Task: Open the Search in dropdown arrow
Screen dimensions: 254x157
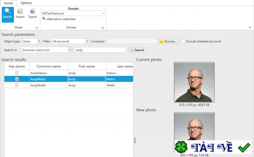Action: tap(70, 50)
